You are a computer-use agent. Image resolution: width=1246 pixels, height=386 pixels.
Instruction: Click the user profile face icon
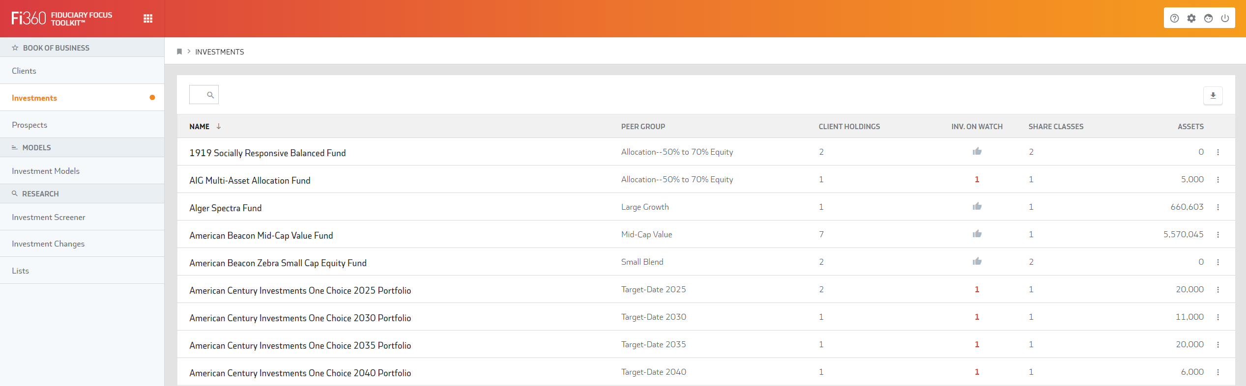[1208, 18]
